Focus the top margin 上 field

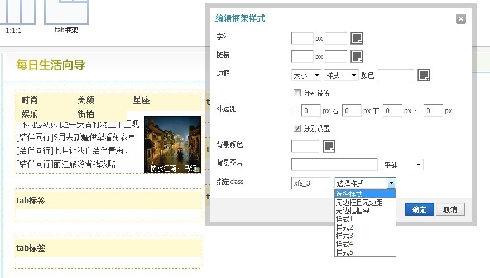(x=311, y=110)
